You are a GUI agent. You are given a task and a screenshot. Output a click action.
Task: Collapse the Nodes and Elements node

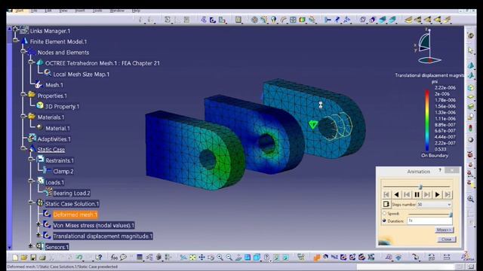[23, 51]
